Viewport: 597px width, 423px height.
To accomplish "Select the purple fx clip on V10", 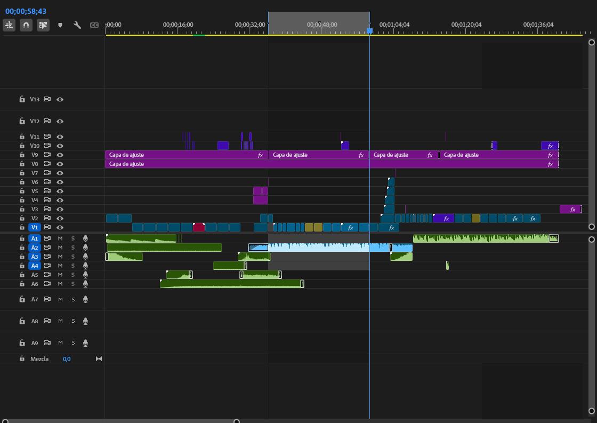I will 550,146.
